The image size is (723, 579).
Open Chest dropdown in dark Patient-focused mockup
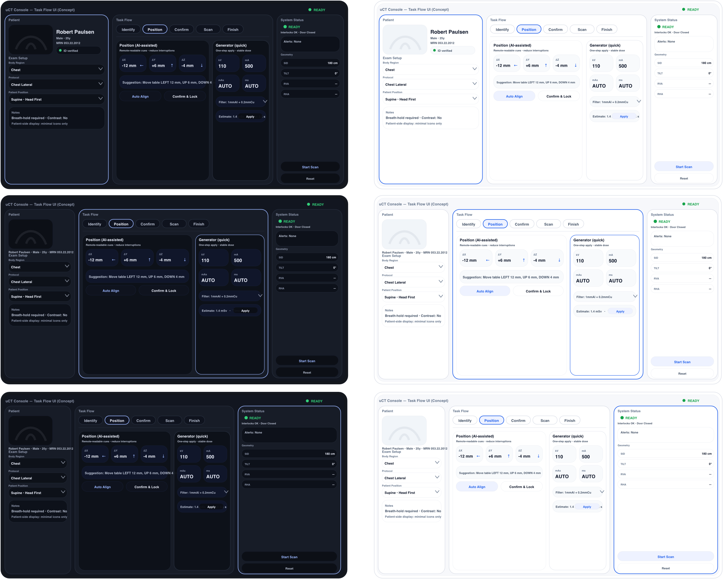coord(56,70)
